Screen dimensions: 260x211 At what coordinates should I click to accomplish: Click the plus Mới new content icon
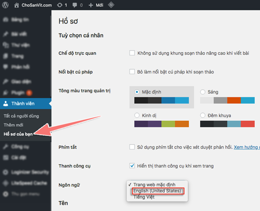point(90,5)
